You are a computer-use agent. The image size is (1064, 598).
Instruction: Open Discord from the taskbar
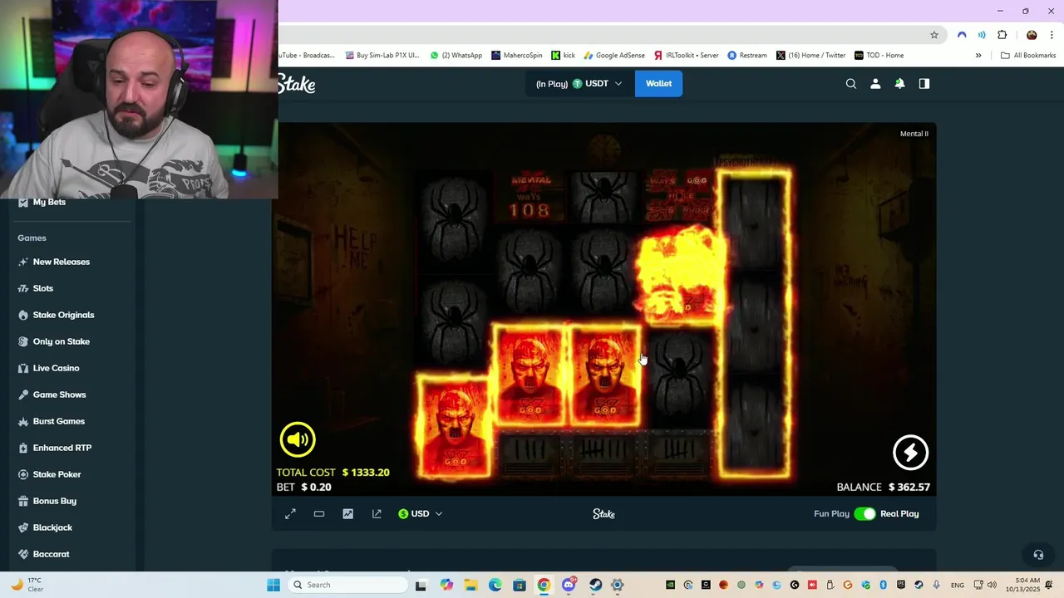pos(569,585)
